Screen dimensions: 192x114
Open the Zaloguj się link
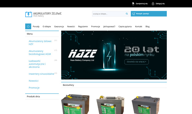coord(160,4)
